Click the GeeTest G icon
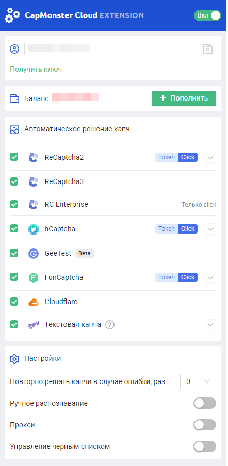Image resolution: width=228 pixels, height=466 pixels. point(34,254)
